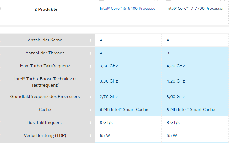Expand the Verlustleistung (TDP) row chevron
The width and height of the screenshot is (229, 143).
(x=90, y=136)
